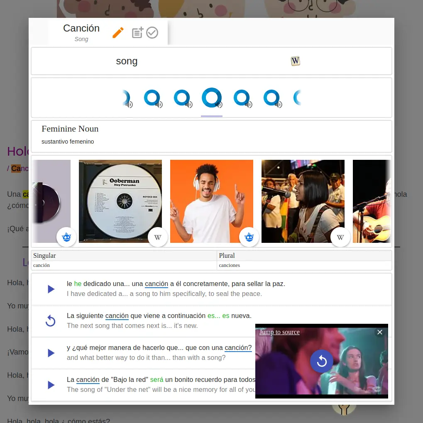
Task: Replay the sentence 'La siguiente canción'
Action: tap(51, 321)
